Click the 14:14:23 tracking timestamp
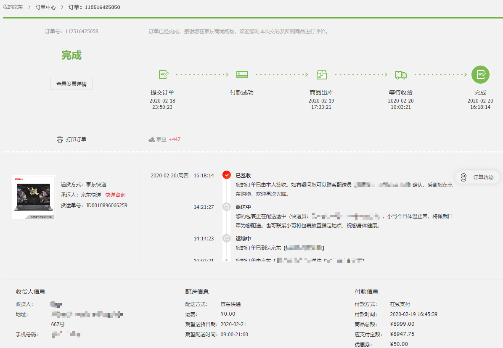Image resolution: width=503 pixels, height=348 pixels. pos(204,238)
